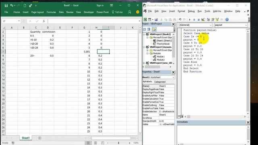Open the Tools menu in the VBA editor

[x=207, y=11]
